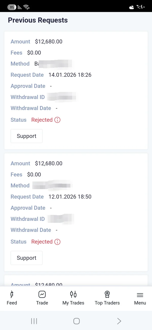Select the Top Traders tab label
Image resolution: width=152 pixels, height=330 pixels.
point(107,303)
